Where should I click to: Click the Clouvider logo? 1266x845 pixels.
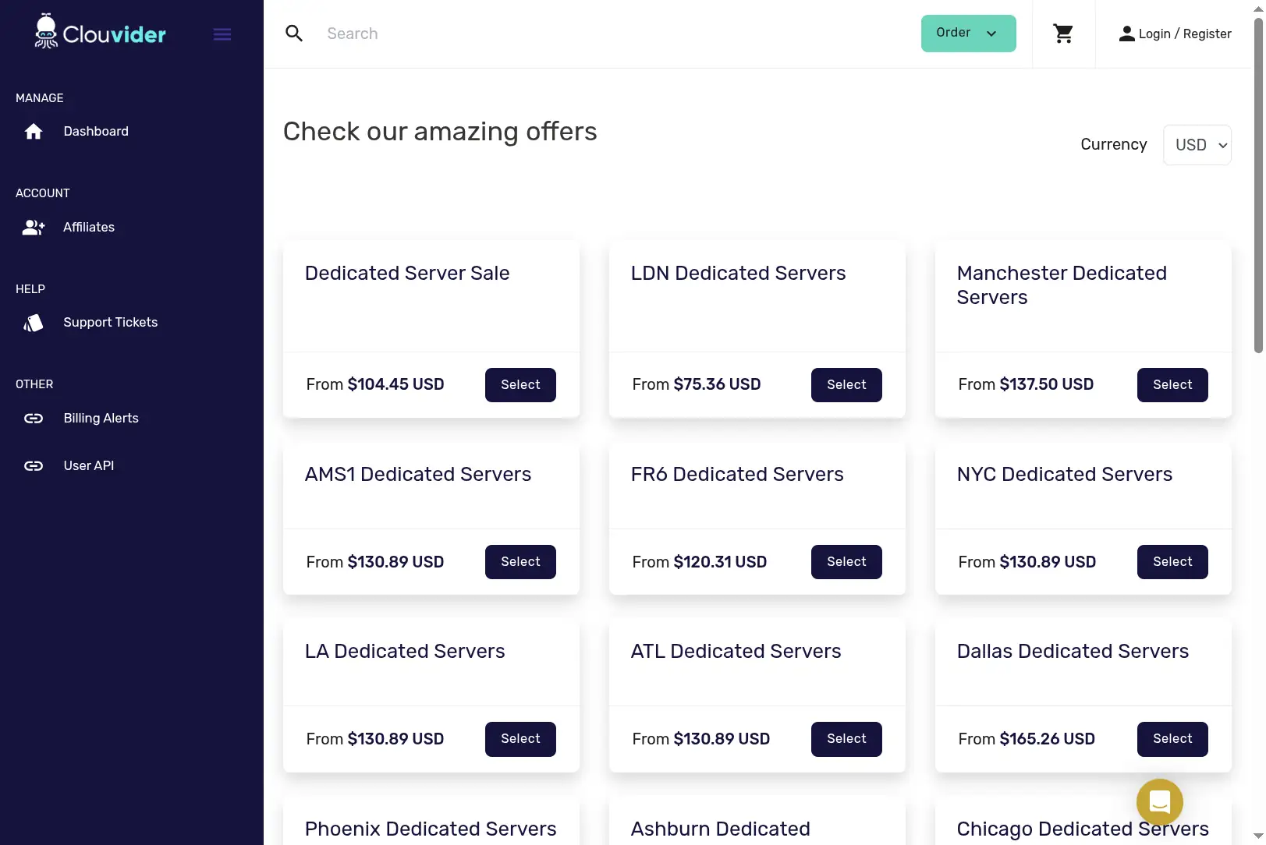[x=101, y=32]
